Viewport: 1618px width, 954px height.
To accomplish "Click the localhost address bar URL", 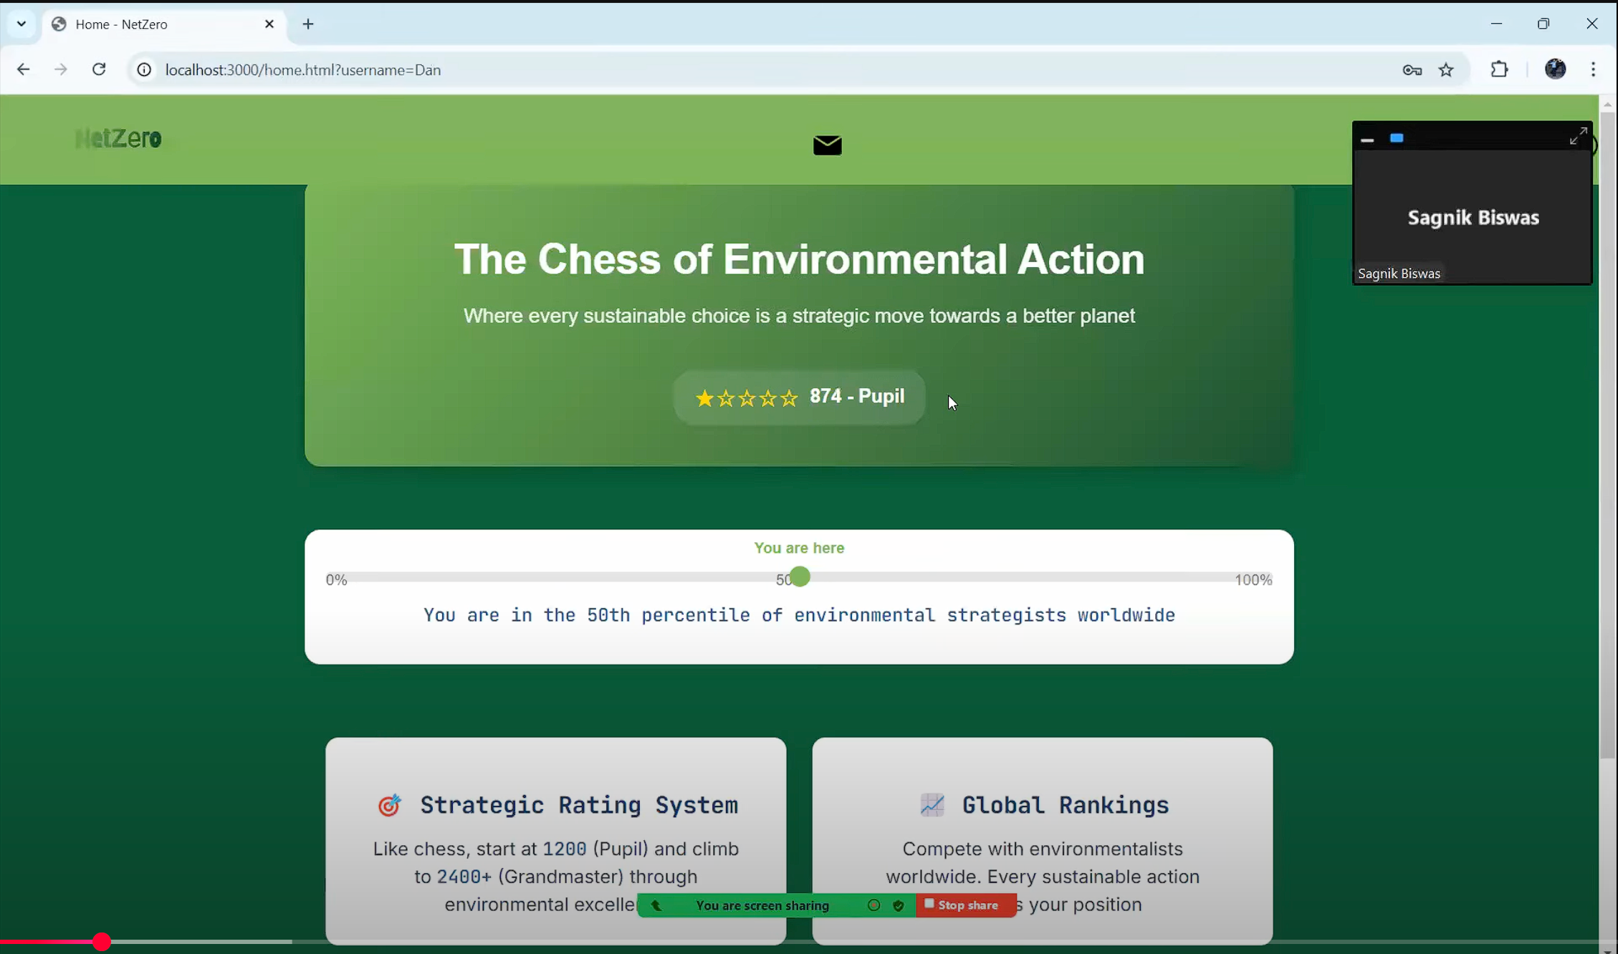I will 302,69.
